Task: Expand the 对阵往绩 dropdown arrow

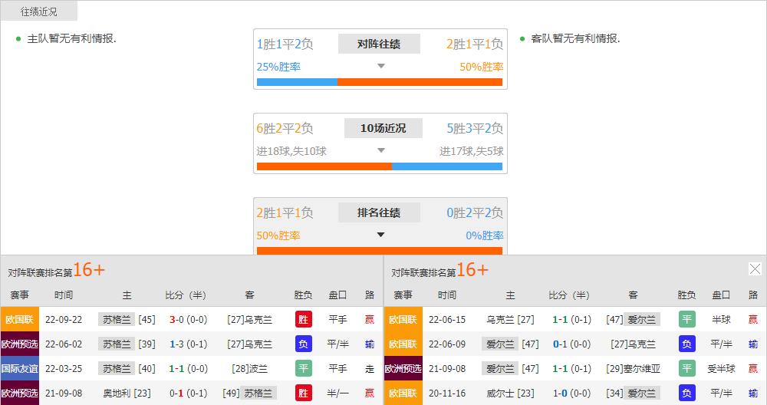Action: pos(380,66)
